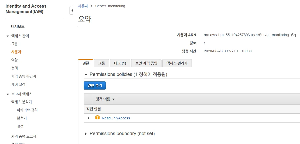
Task: Expand the ReadOnlyAccess policy row
Action: (x=89, y=118)
